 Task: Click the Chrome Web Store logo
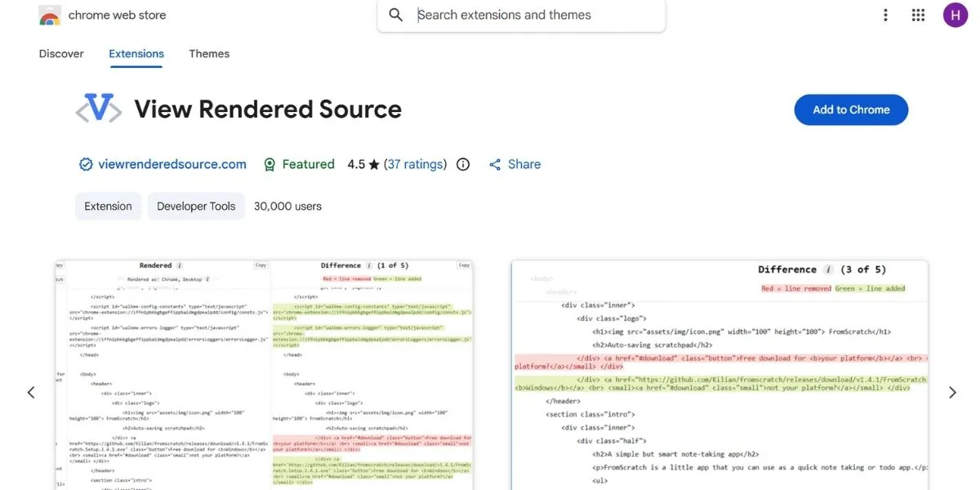(49, 14)
